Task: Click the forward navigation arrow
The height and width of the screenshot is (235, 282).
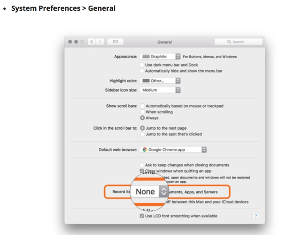Action: 100,42
